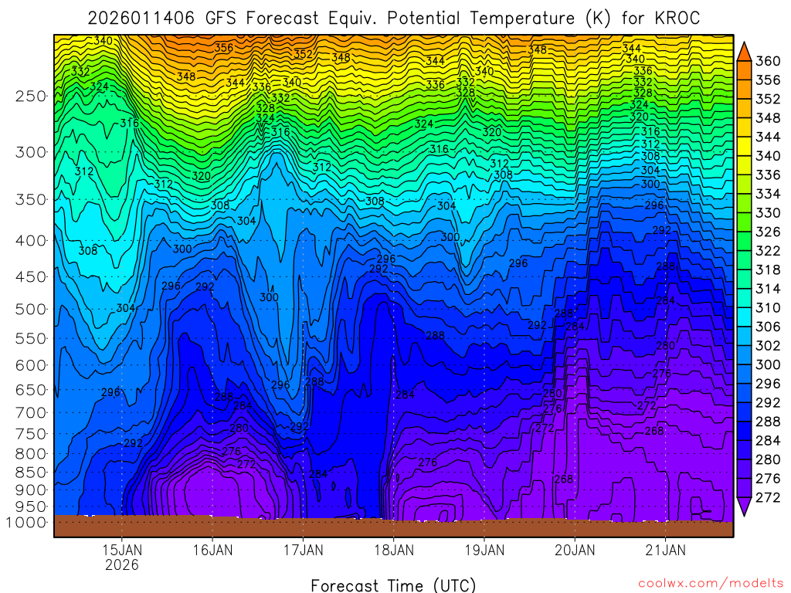Click the 350 pressure level label

(x=31, y=200)
